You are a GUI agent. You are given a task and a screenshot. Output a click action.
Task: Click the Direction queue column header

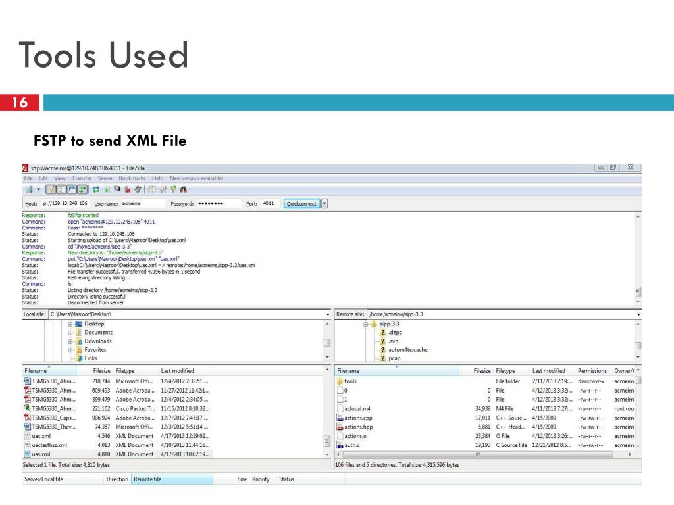pos(117,479)
